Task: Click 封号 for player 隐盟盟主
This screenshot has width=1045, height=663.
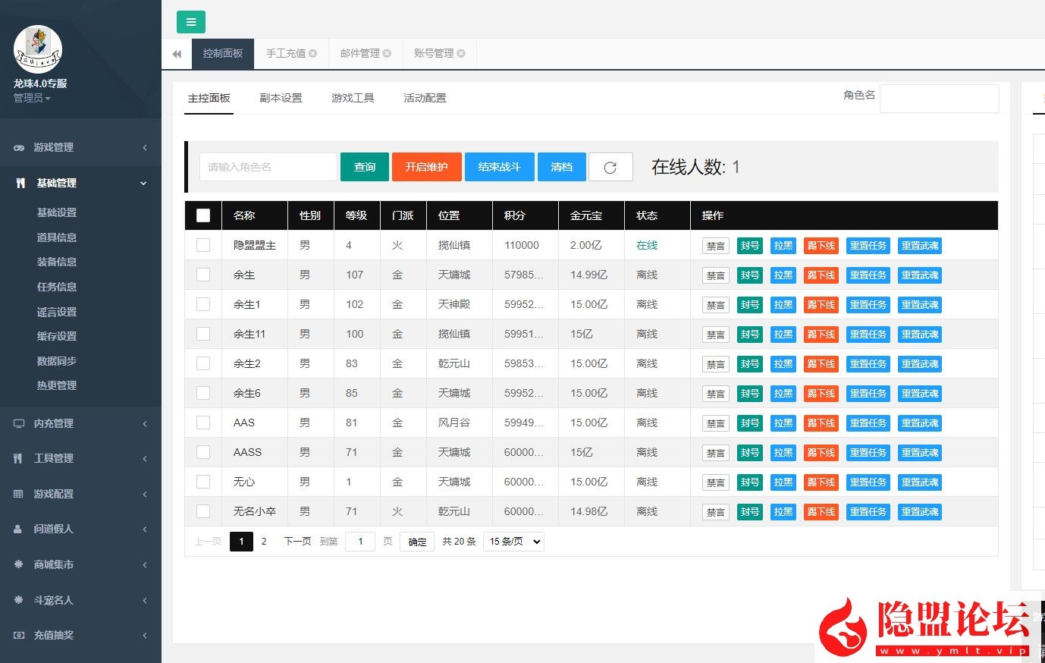Action: pyautogui.click(x=749, y=245)
